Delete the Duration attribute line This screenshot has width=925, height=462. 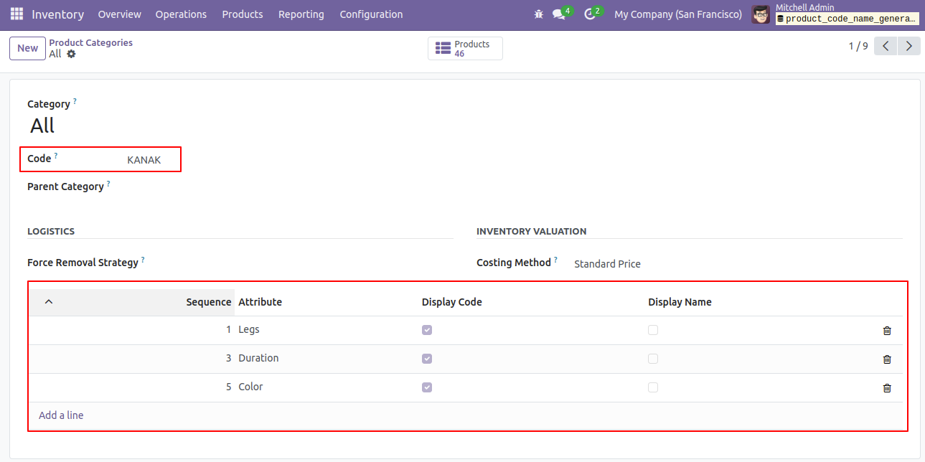coord(887,359)
